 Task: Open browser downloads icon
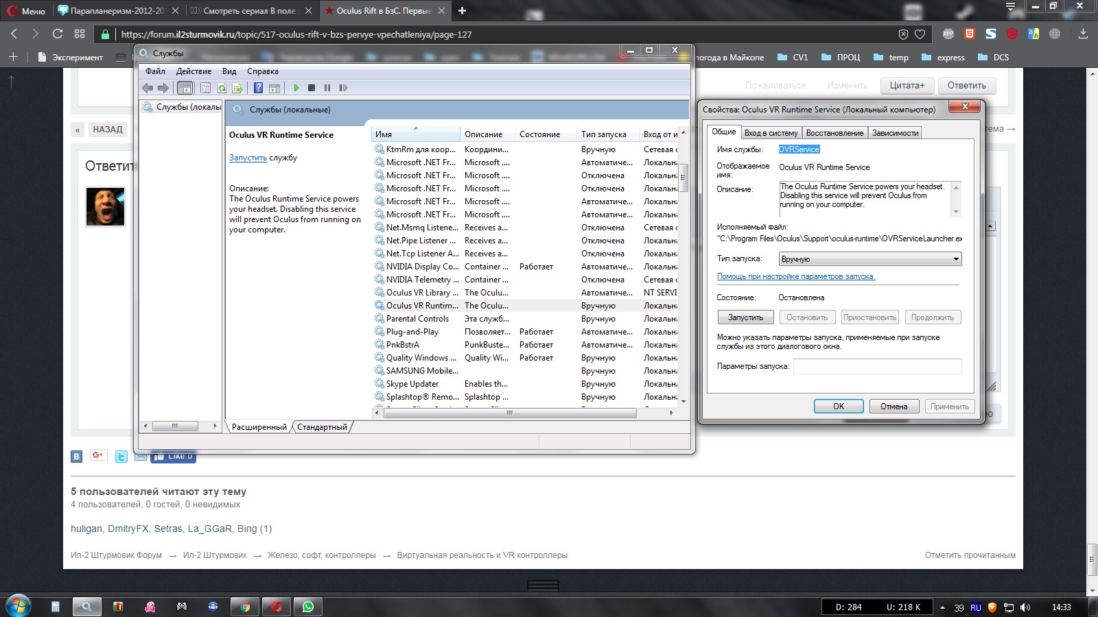pos(1083,34)
